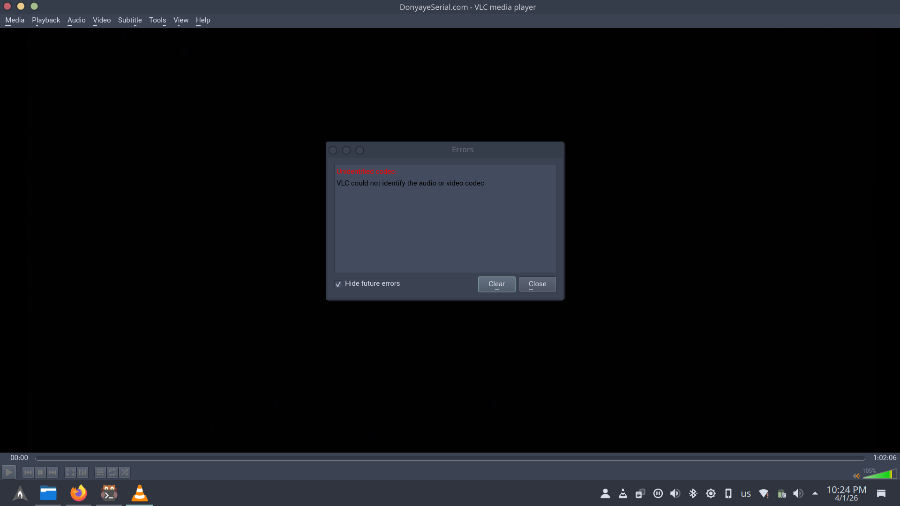Click the error message about audio or video codec

pos(410,183)
